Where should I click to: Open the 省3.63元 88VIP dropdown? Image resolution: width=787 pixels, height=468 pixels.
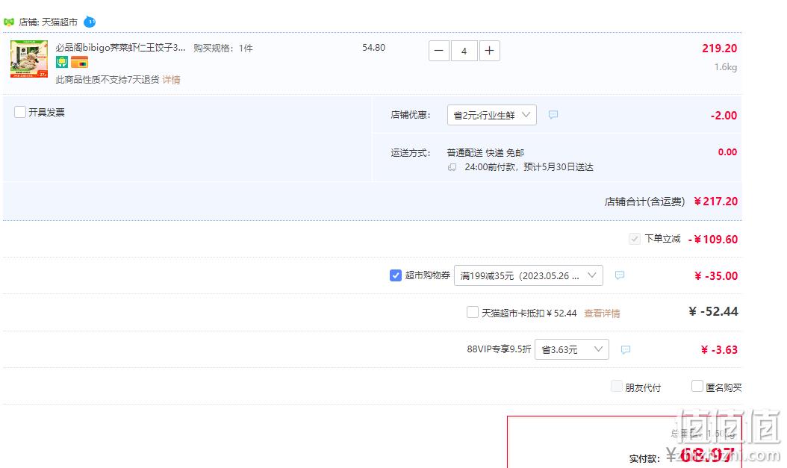point(572,349)
